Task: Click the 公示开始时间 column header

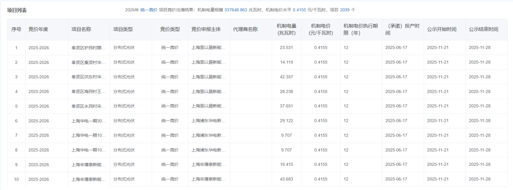Action: (442, 29)
